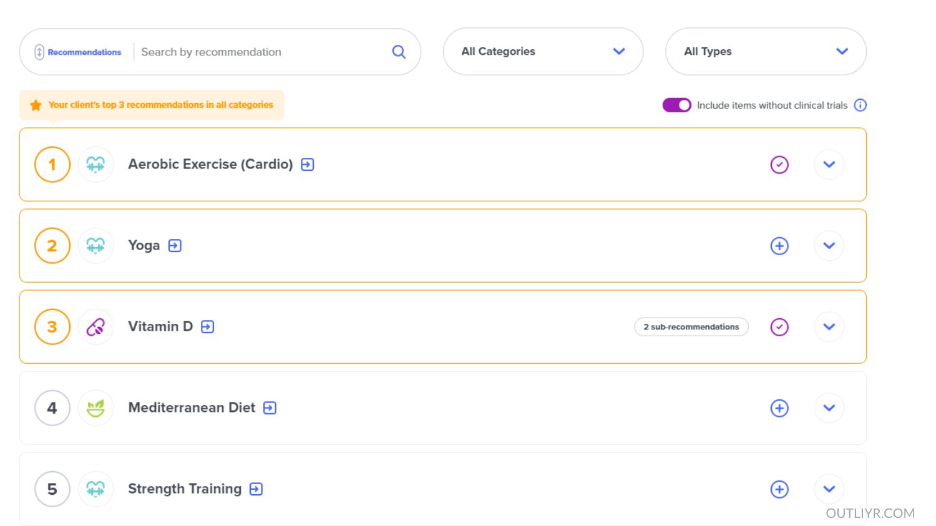Image resolution: width=936 pixels, height=526 pixels.
Task: Click the star icon on top recommendations banner
Action: (36, 104)
